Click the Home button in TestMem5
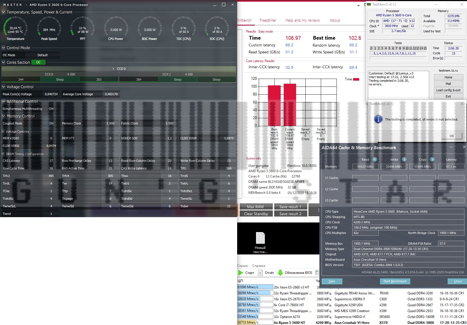 (448, 77)
